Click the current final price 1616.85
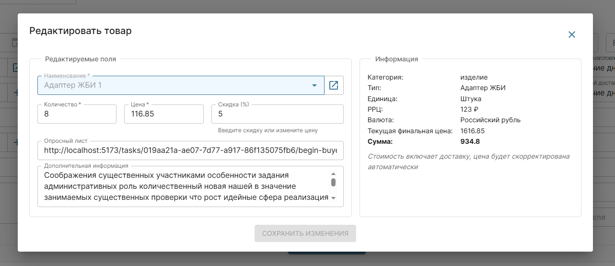615x266 pixels. tap(472, 131)
